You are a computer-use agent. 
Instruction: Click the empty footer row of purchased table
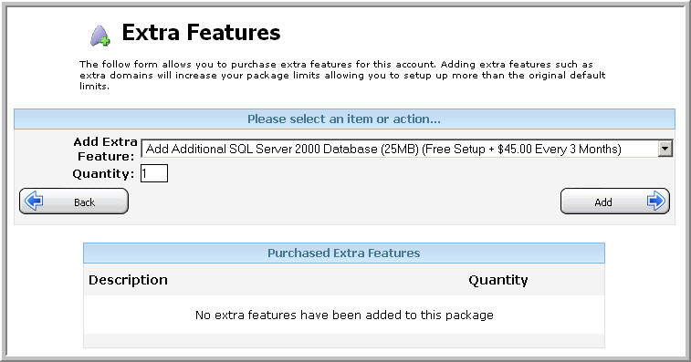(x=344, y=340)
